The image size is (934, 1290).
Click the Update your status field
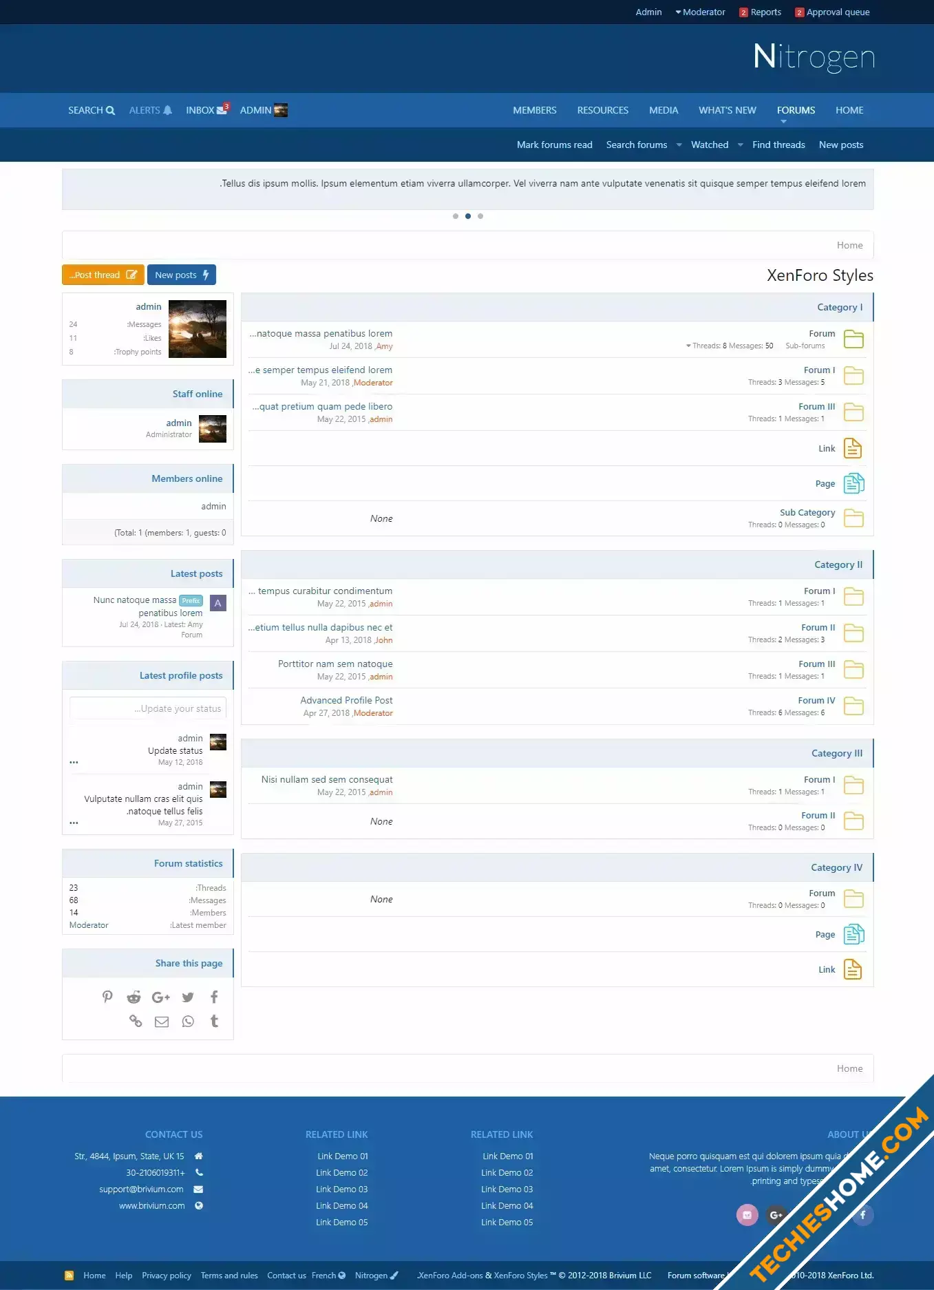click(148, 708)
